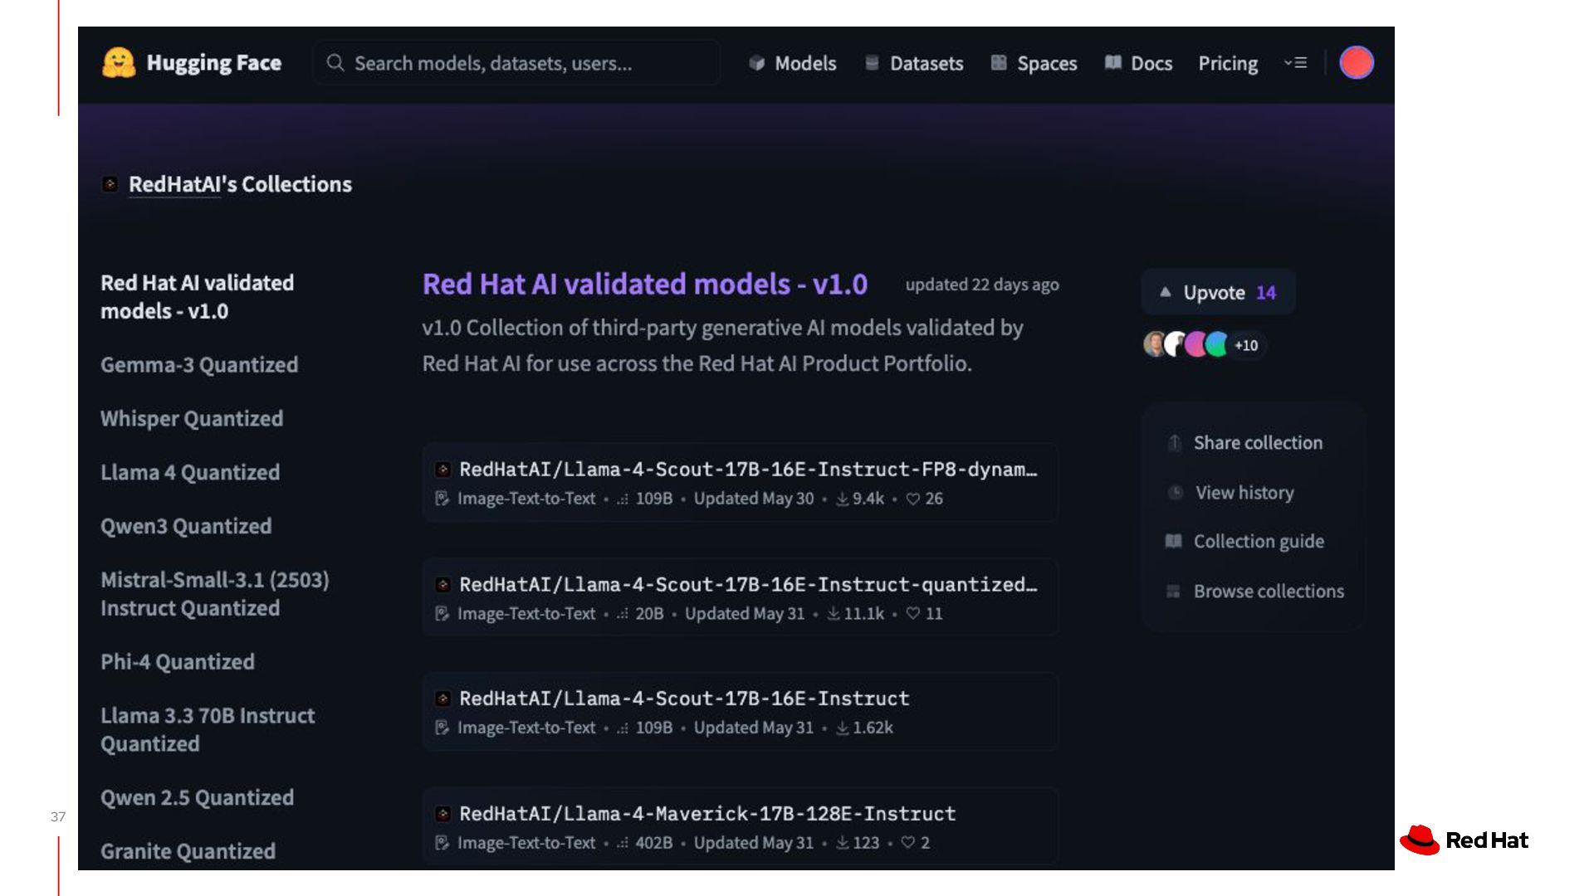The height and width of the screenshot is (896, 1594).
Task: Open the Collection guide book icon
Action: pyautogui.click(x=1173, y=542)
